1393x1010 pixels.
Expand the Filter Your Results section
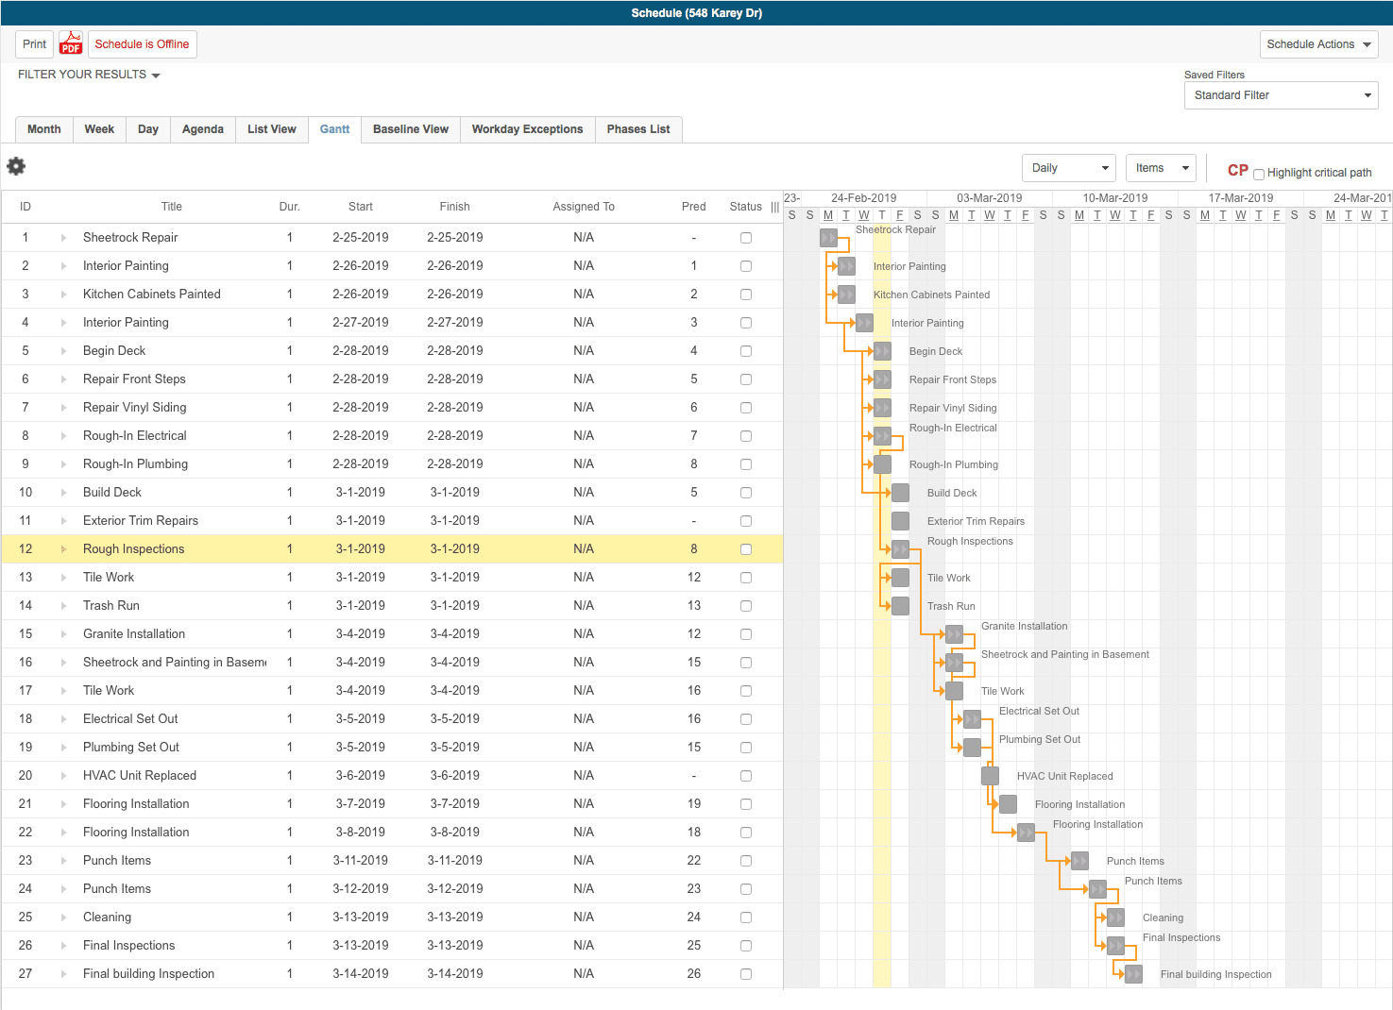89,75
